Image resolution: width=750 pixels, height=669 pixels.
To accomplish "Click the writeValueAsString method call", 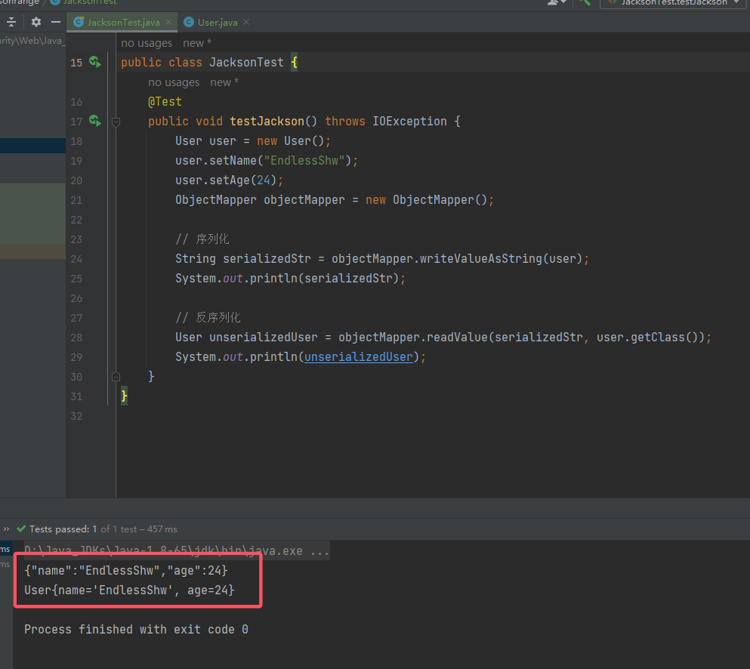I will (x=480, y=259).
